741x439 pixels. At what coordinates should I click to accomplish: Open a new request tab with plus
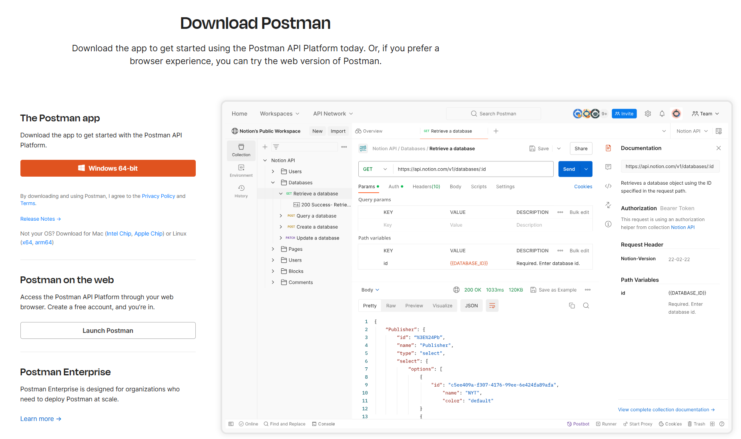(496, 131)
